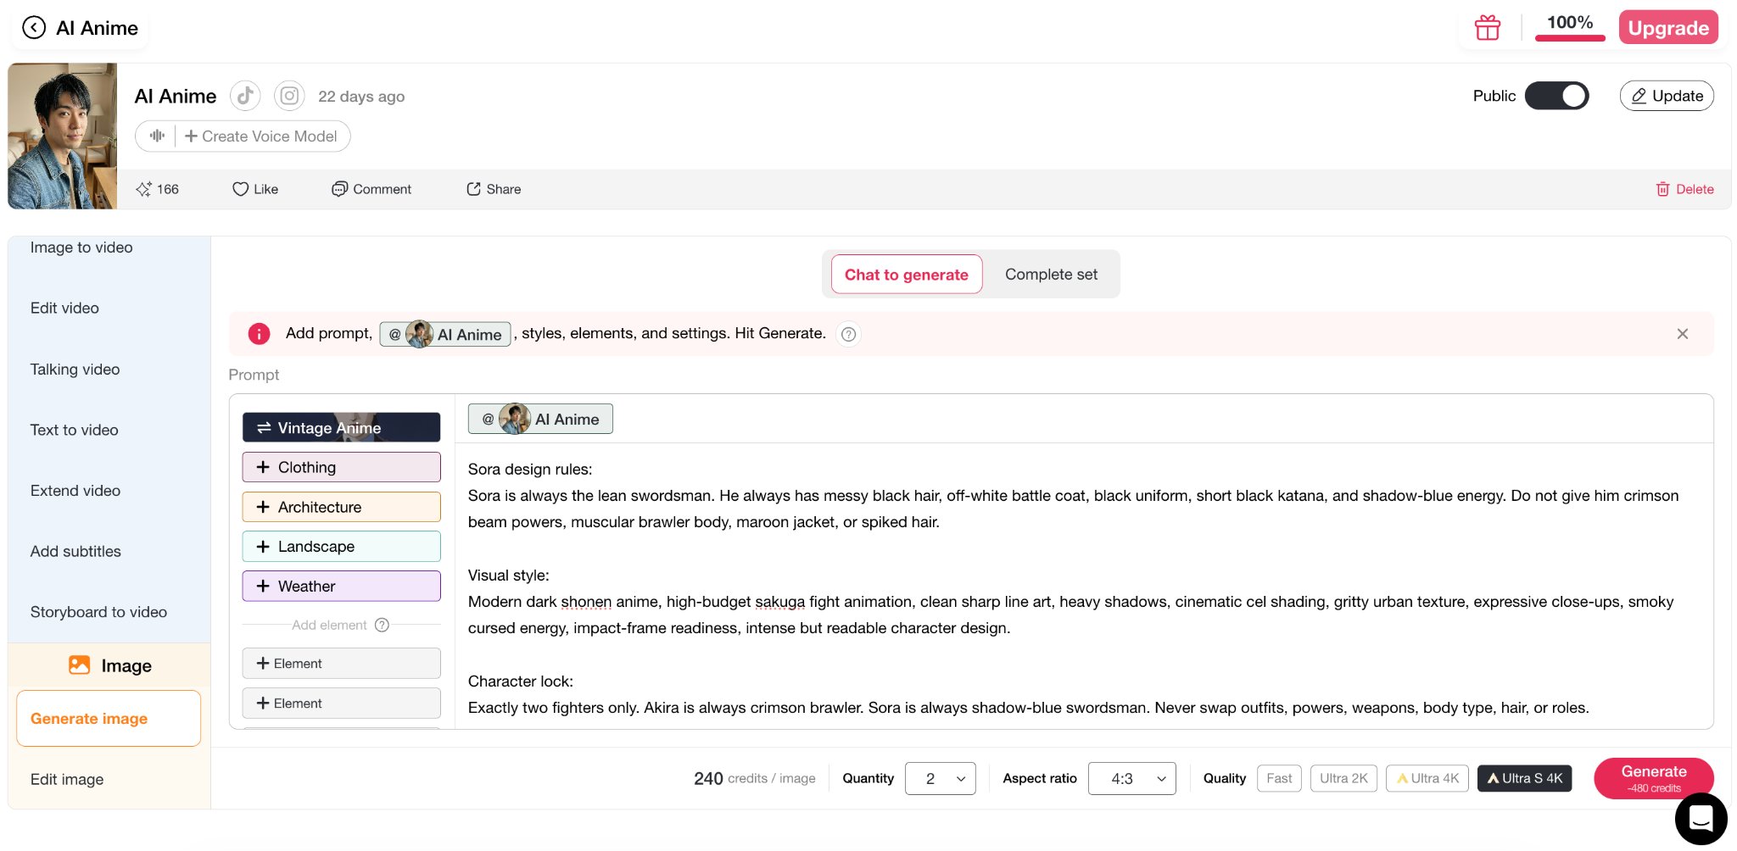
Task: Open the Quantity dropdown
Action: pyautogui.click(x=940, y=778)
